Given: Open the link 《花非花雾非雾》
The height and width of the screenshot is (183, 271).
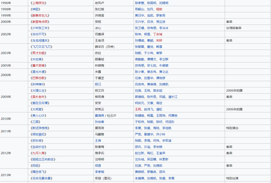Looking at the screenshot, I should point(41,178).
